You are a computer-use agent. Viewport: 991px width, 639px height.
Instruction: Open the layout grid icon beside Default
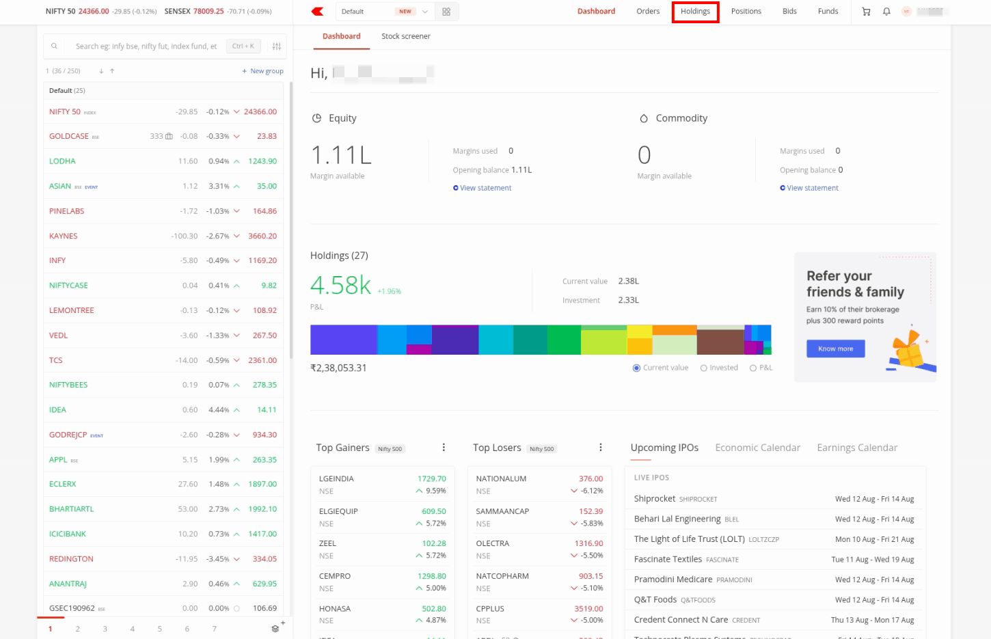(x=446, y=12)
